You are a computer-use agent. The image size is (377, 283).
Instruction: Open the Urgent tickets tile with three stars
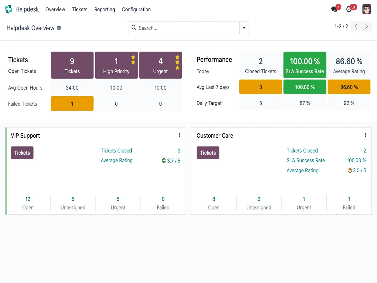[160, 65]
